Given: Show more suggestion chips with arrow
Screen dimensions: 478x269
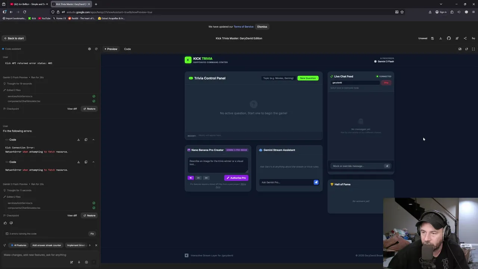Looking at the screenshot, I should point(90,245).
